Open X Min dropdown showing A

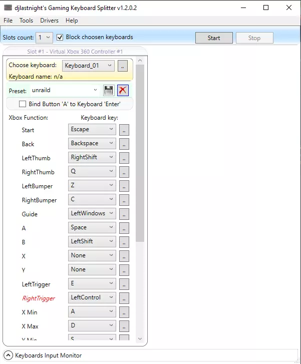tap(92, 311)
